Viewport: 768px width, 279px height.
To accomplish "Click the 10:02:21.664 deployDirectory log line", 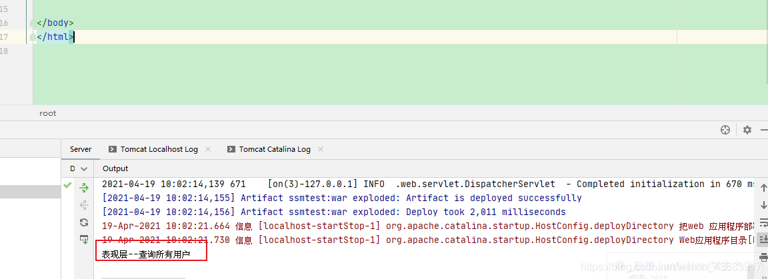I will pos(427,226).
